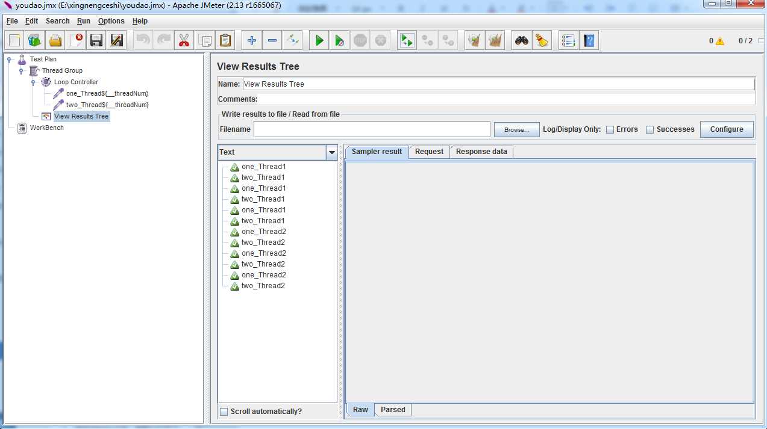Collapse the Loop Controller tree node
The image size is (767, 429).
pos(33,82)
